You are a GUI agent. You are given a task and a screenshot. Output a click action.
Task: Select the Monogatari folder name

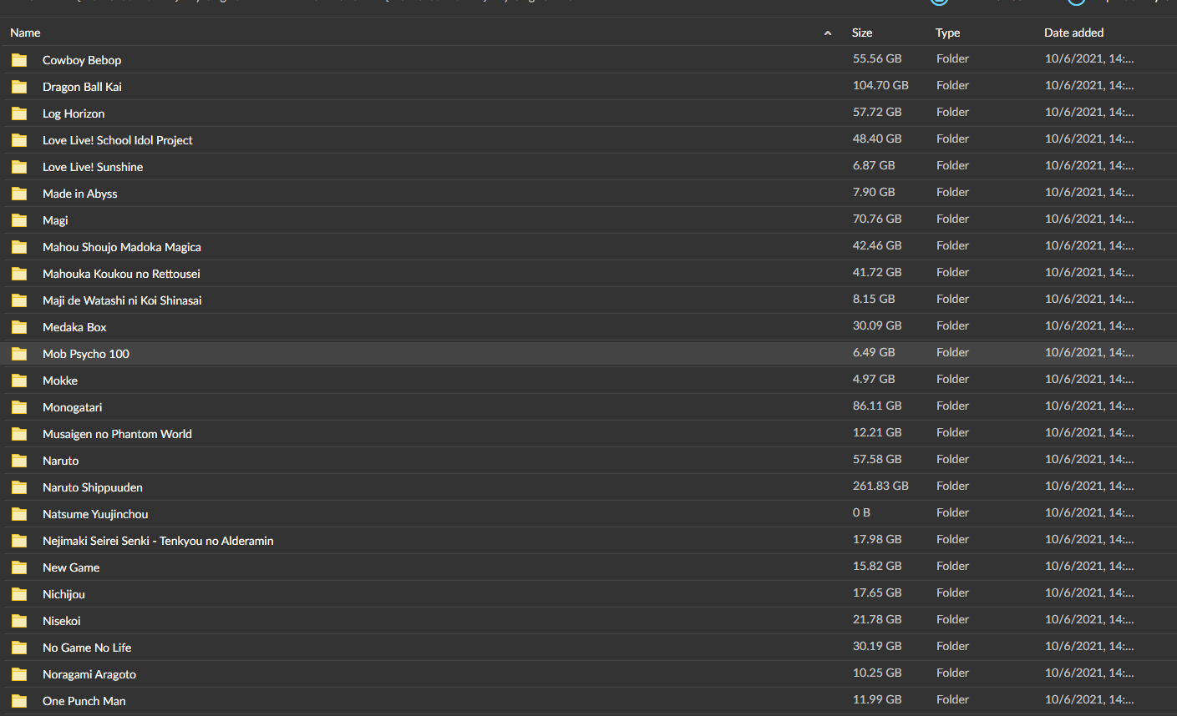point(73,407)
